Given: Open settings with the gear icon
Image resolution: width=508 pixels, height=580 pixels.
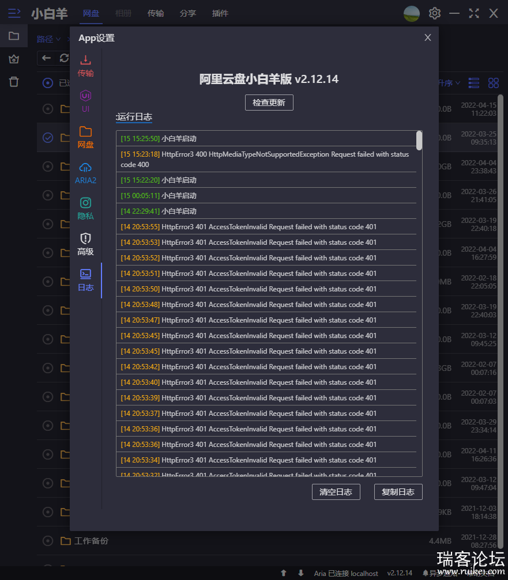Looking at the screenshot, I should (x=435, y=13).
